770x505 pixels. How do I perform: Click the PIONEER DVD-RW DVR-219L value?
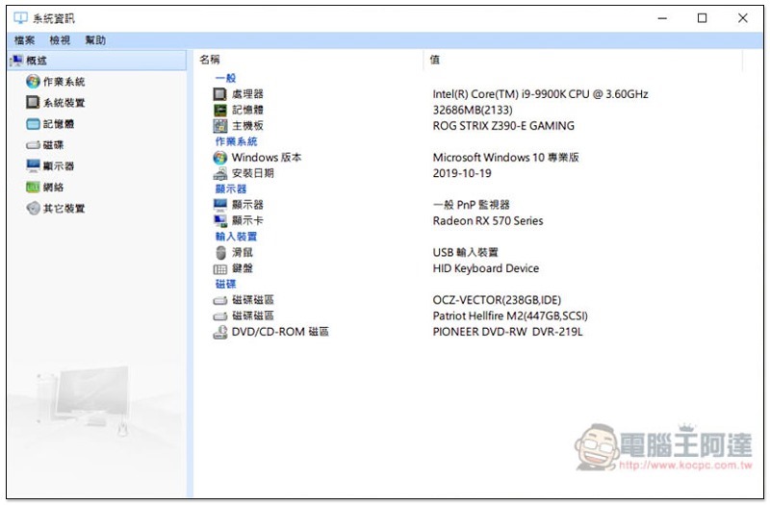click(x=508, y=332)
